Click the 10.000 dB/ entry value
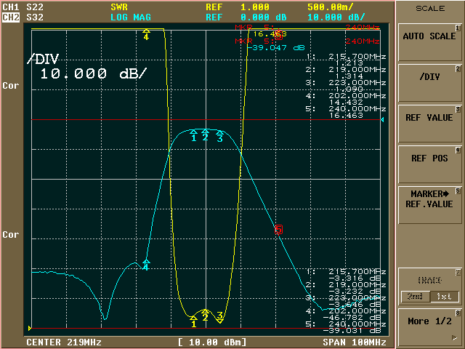This screenshot has width=465, height=349. point(93,73)
